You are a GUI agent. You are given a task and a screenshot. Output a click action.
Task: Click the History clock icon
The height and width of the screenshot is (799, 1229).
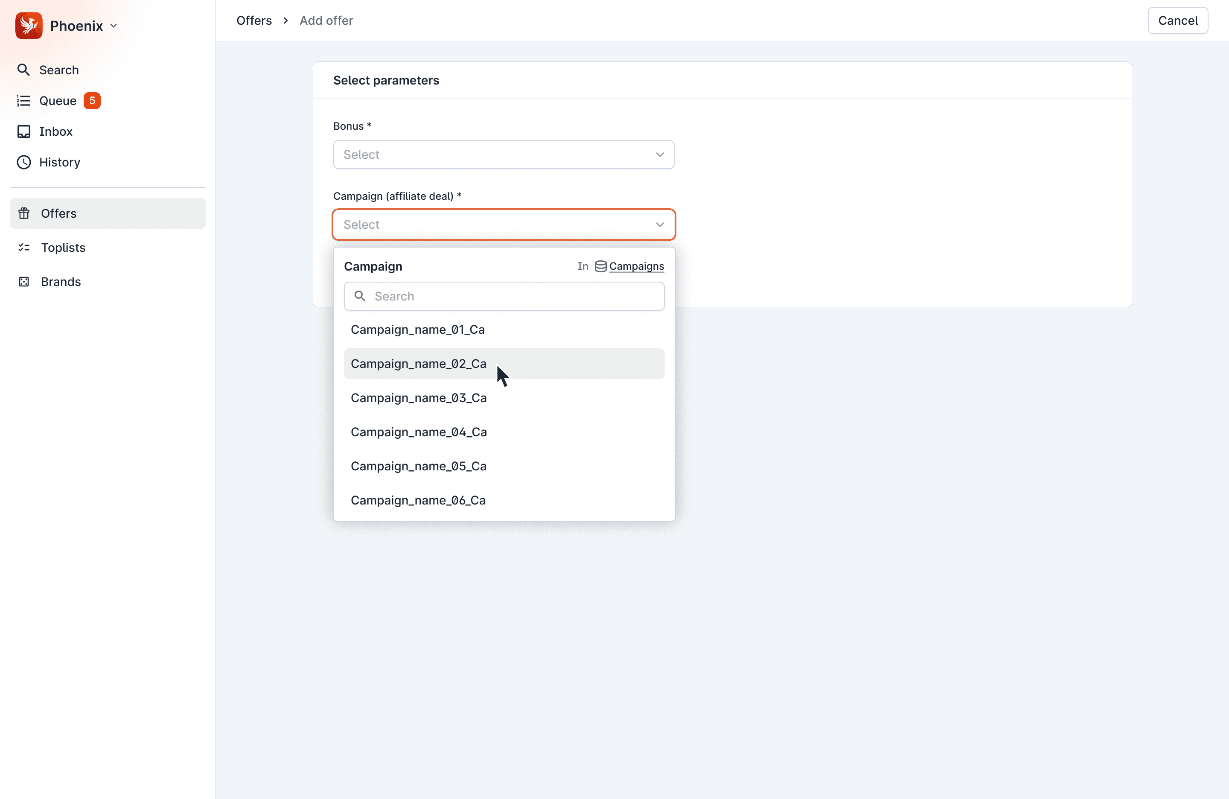23,162
